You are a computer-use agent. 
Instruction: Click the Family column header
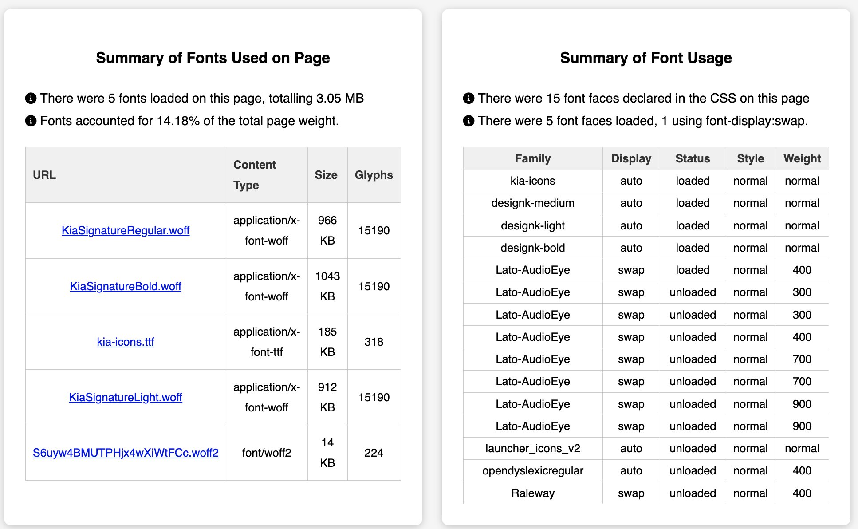click(x=533, y=158)
